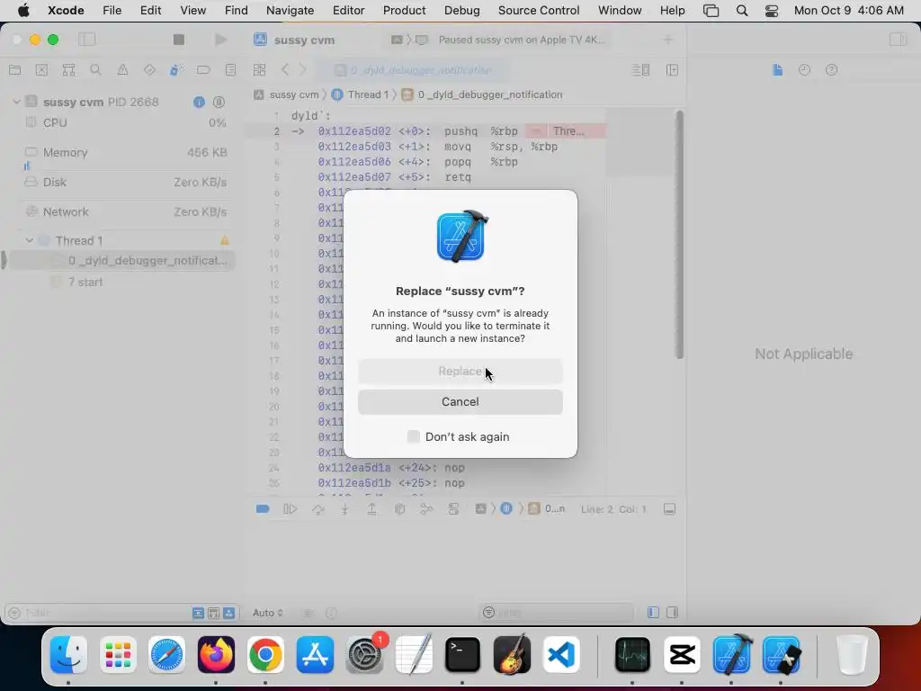Viewport: 921px width, 691px height.
Task: Show the find navigator magnifier icon
Action: [x=95, y=70]
